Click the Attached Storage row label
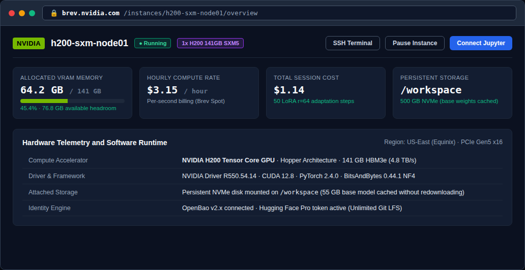This screenshot has height=270, width=525. pos(53,192)
